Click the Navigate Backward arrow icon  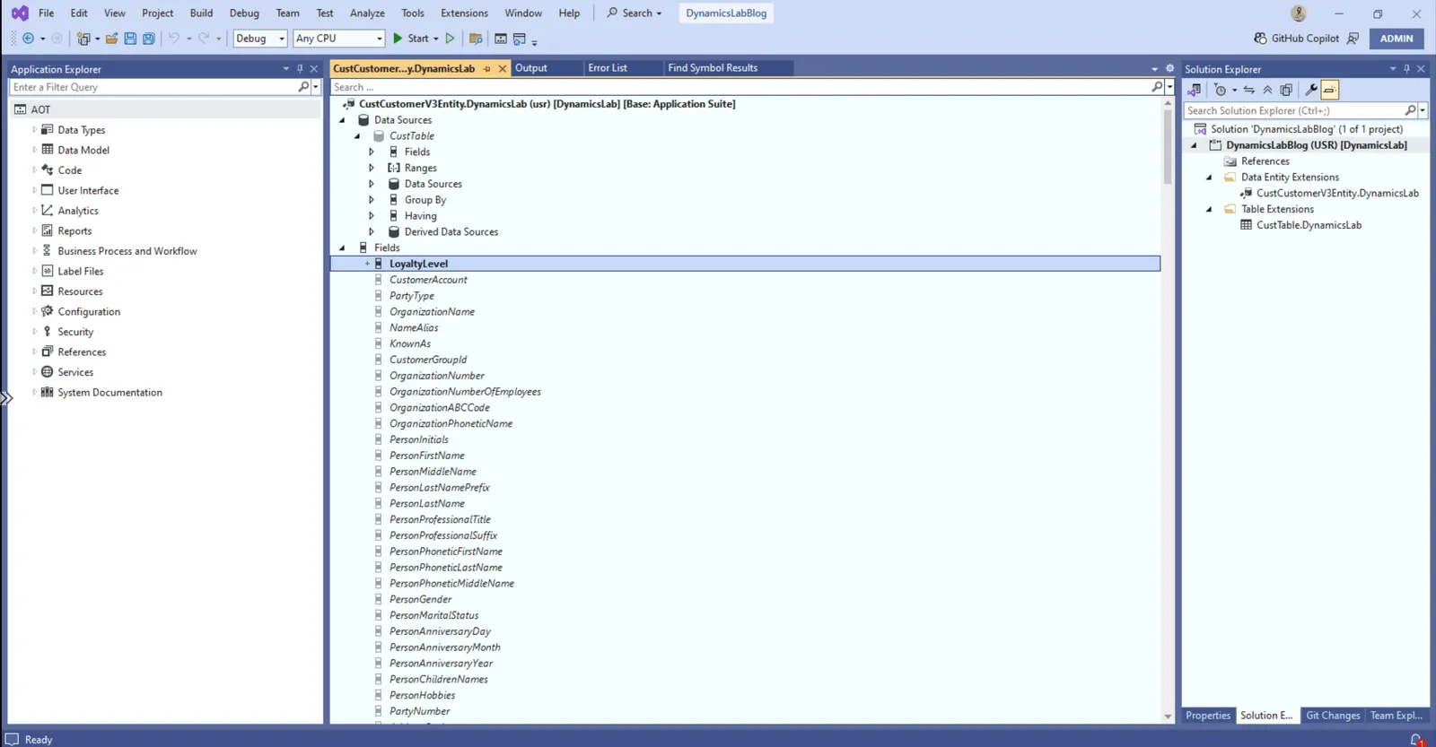click(28, 39)
